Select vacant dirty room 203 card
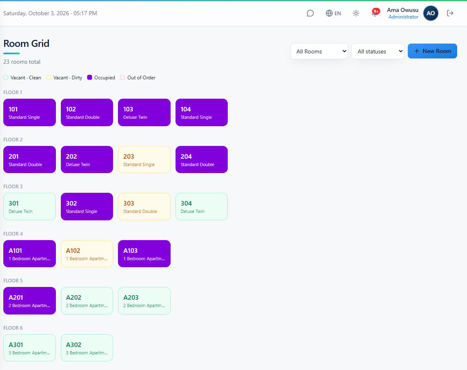The image size is (467, 370). (x=144, y=160)
